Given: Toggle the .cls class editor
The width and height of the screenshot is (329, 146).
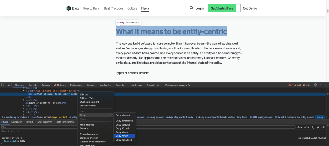Looking at the screenshot, I should 307,127.
